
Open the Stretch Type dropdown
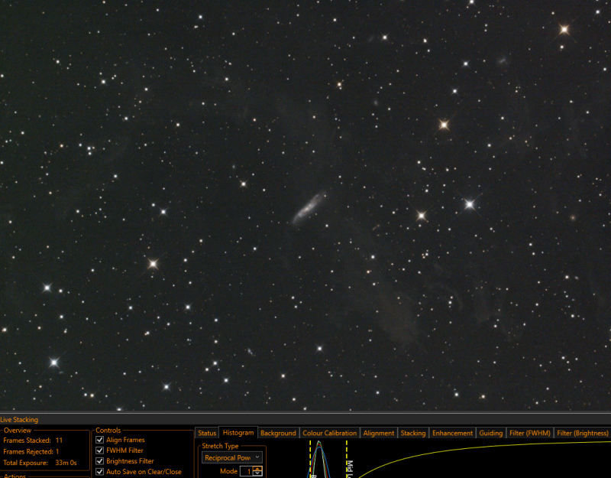coord(232,457)
